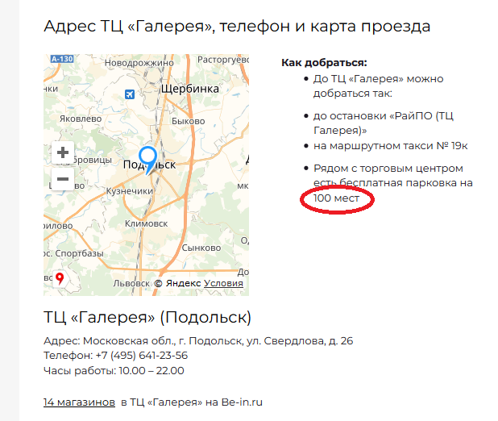Zoom out of the map with minus button
Image resolution: width=498 pixels, height=421 pixels.
coord(63,179)
